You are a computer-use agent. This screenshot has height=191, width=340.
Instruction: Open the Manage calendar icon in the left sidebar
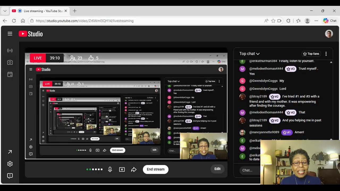coord(10,74)
